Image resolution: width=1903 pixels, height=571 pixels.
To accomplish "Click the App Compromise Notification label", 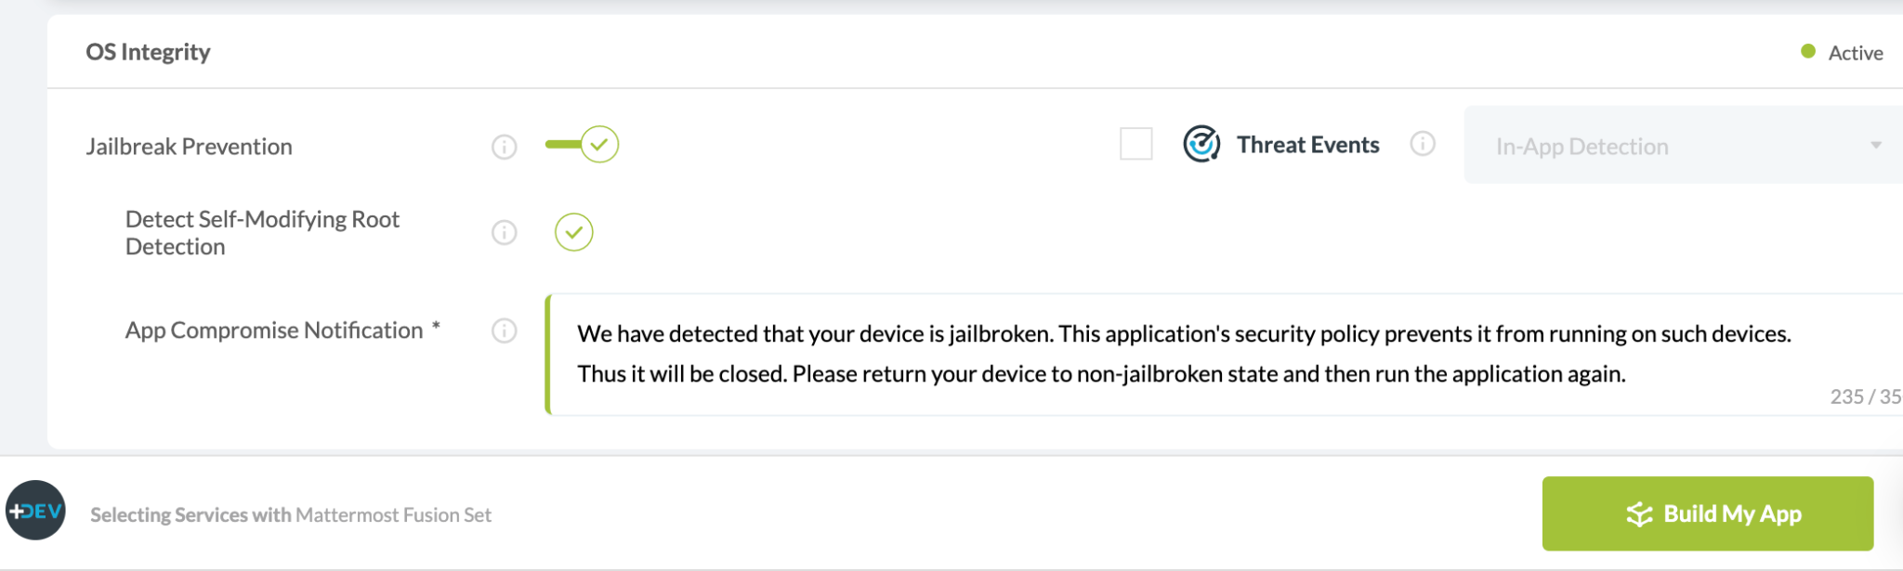I will 274,331.
